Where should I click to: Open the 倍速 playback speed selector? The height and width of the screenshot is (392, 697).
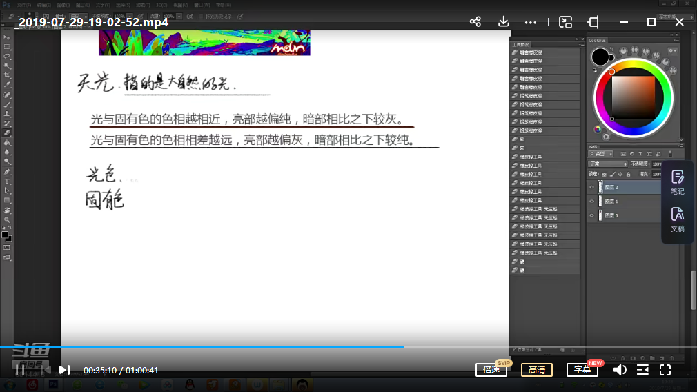pos(491,370)
